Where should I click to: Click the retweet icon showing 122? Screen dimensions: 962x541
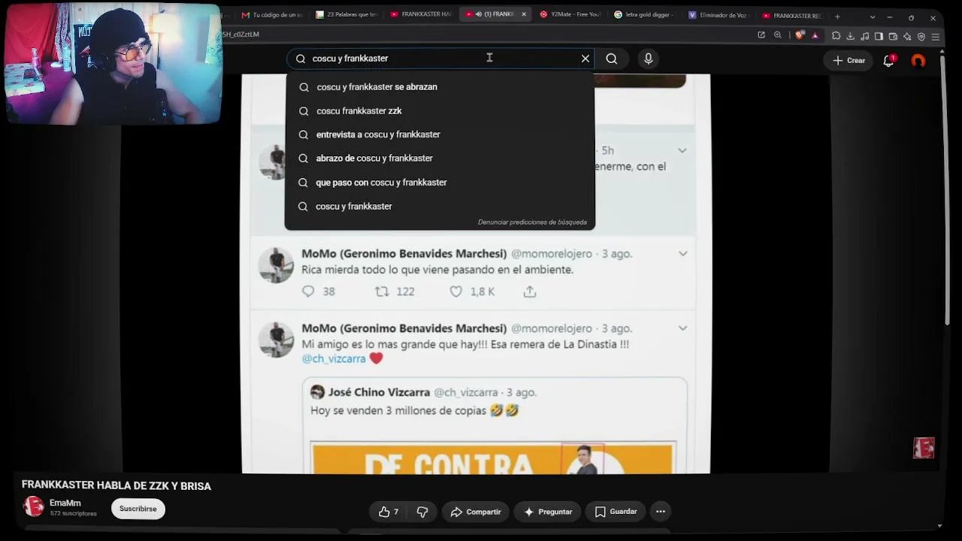pos(382,292)
